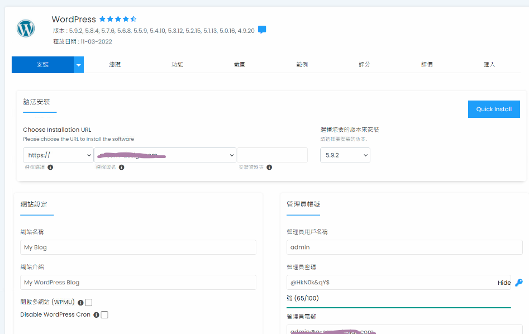The width and height of the screenshot is (529, 334).
Task: Open the https:// protocol dropdown
Action: pos(58,155)
